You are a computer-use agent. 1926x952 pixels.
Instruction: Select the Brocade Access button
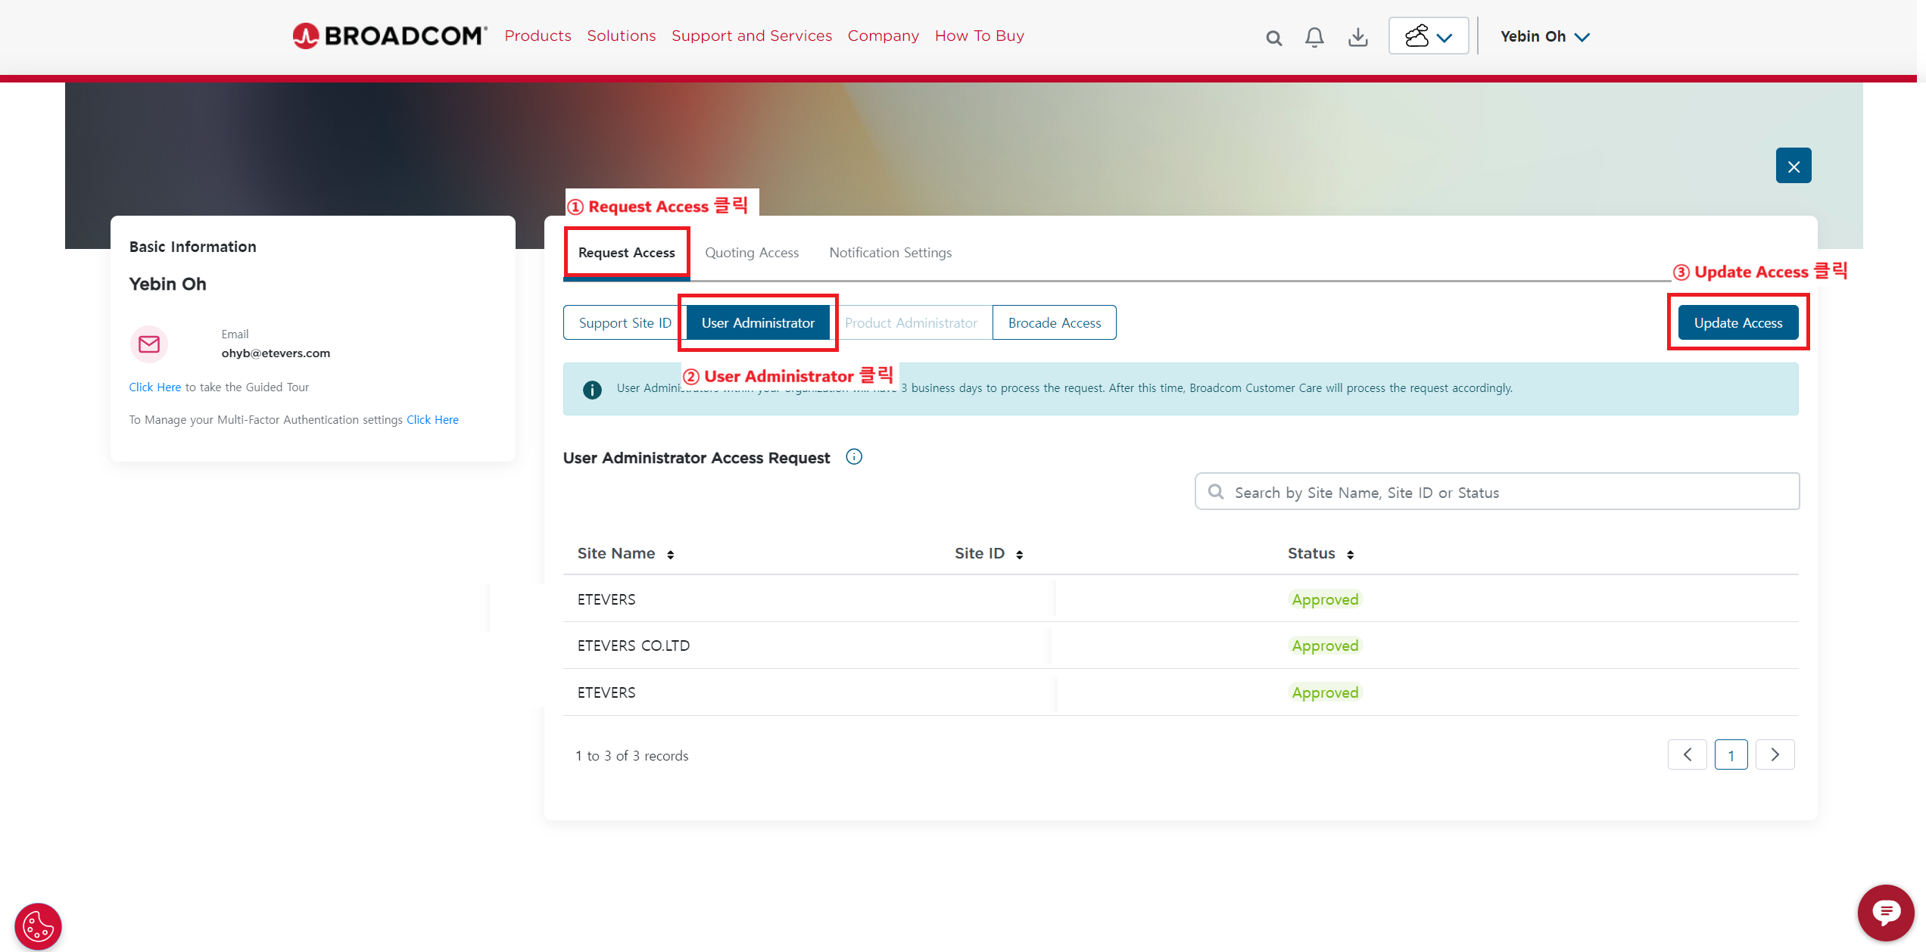pyautogui.click(x=1054, y=323)
